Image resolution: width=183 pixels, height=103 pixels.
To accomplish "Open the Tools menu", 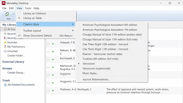I will pyautogui.click(x=28, y=8).
